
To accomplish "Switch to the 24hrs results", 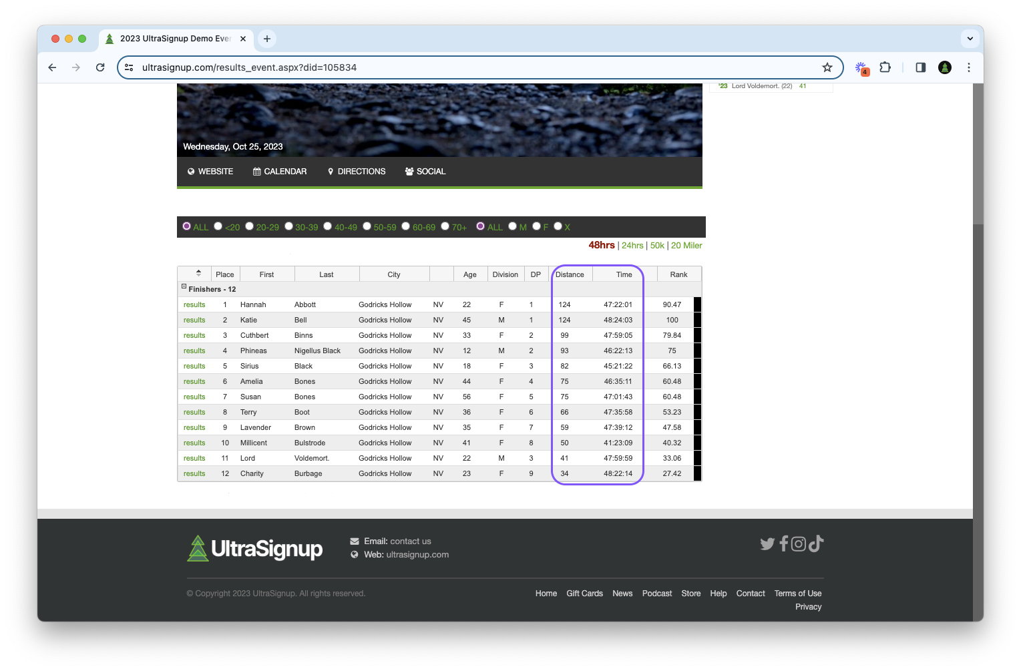I will (x=632, y=246).
